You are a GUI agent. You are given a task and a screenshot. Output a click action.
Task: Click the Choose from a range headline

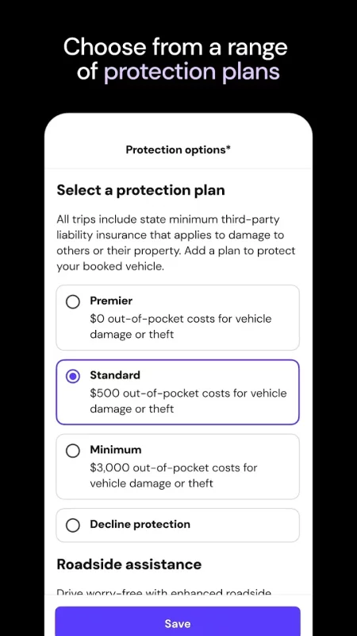pyautogui.click(x=175, y=47)
